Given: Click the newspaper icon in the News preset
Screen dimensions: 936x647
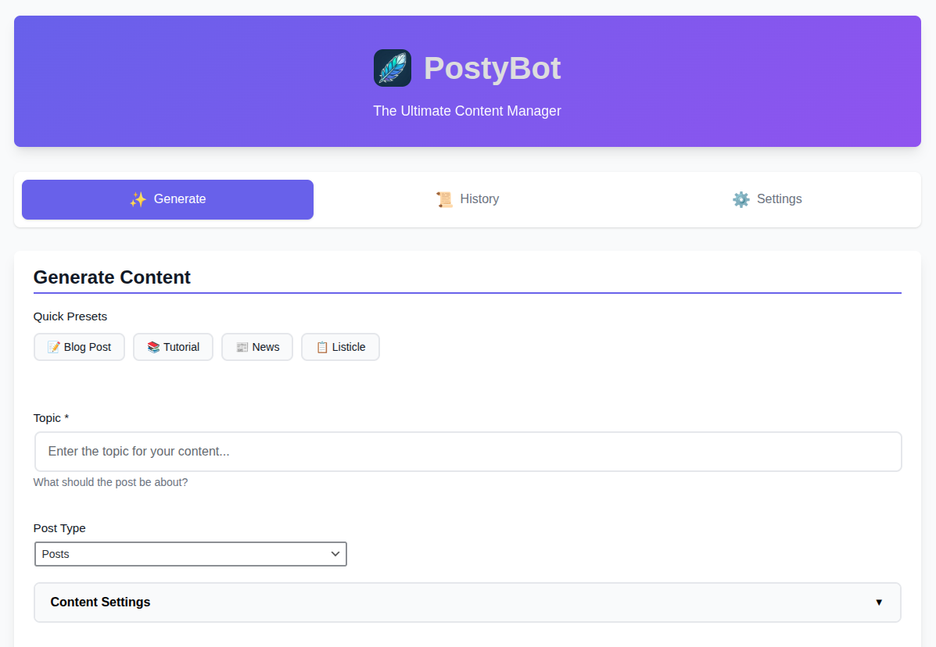Looking at the screenshot, I should coord(242,346).
